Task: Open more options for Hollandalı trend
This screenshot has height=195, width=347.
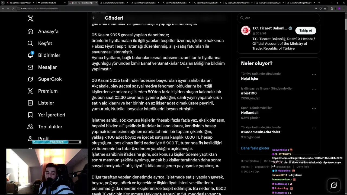Action: click(314, 108)
